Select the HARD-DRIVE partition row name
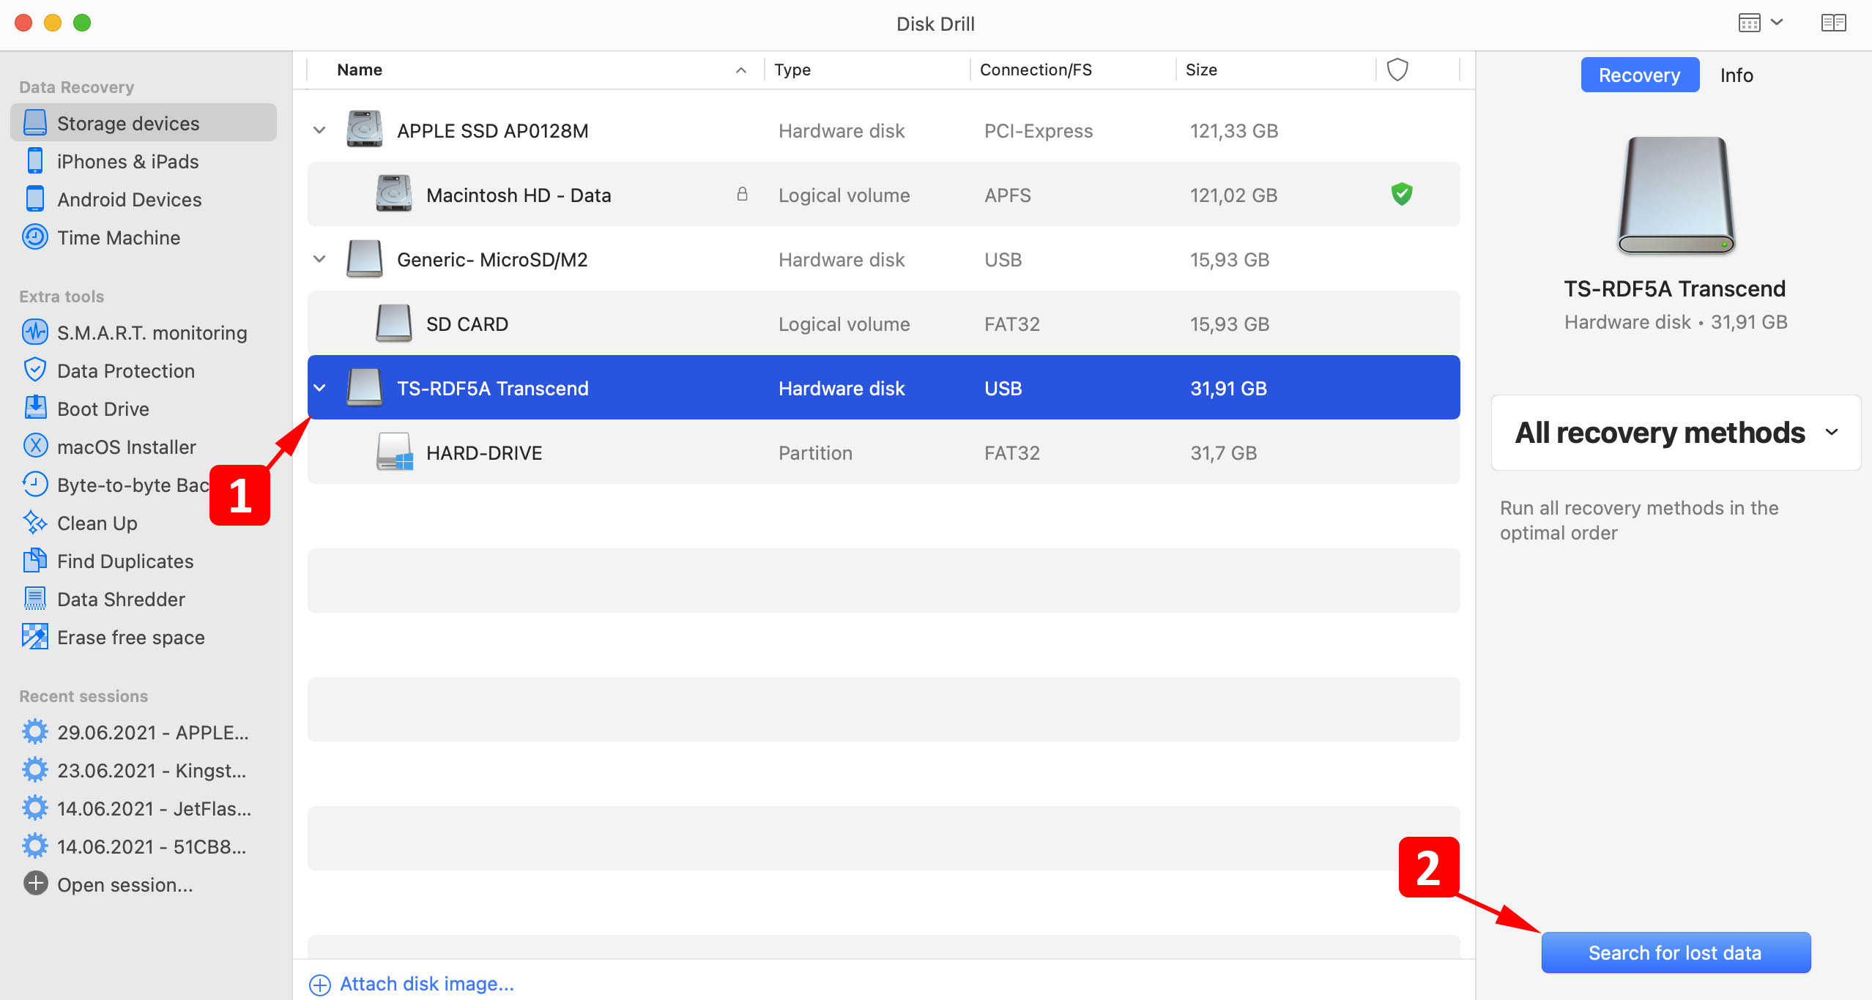 tap(484, 452)
